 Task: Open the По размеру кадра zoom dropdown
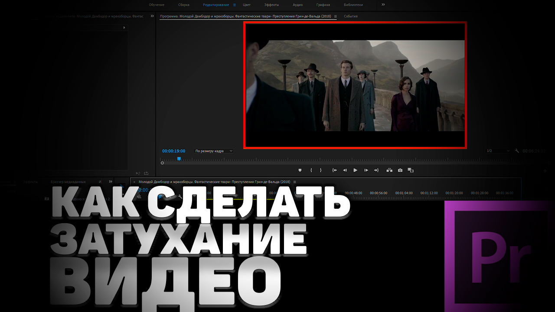click(213, 151)
